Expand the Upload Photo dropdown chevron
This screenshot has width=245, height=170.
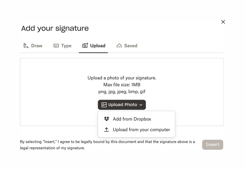141,105
